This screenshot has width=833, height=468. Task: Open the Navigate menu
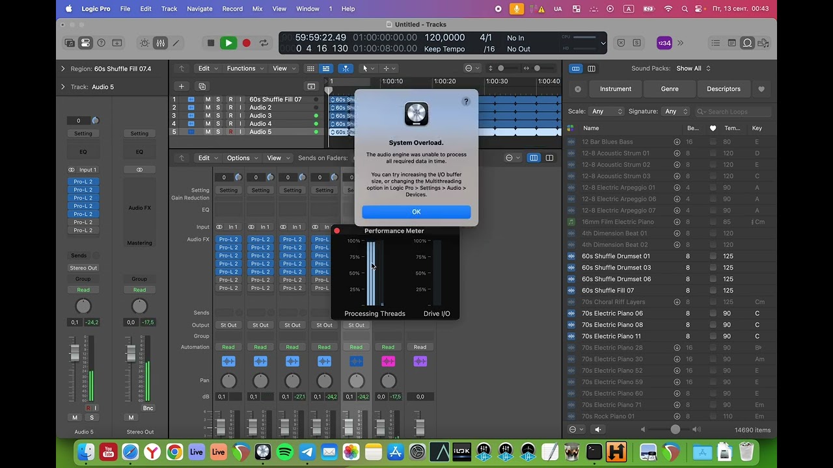coord(200,8)
